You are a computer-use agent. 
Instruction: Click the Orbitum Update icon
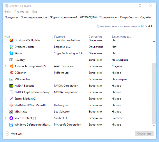click(x=11, y=47)
